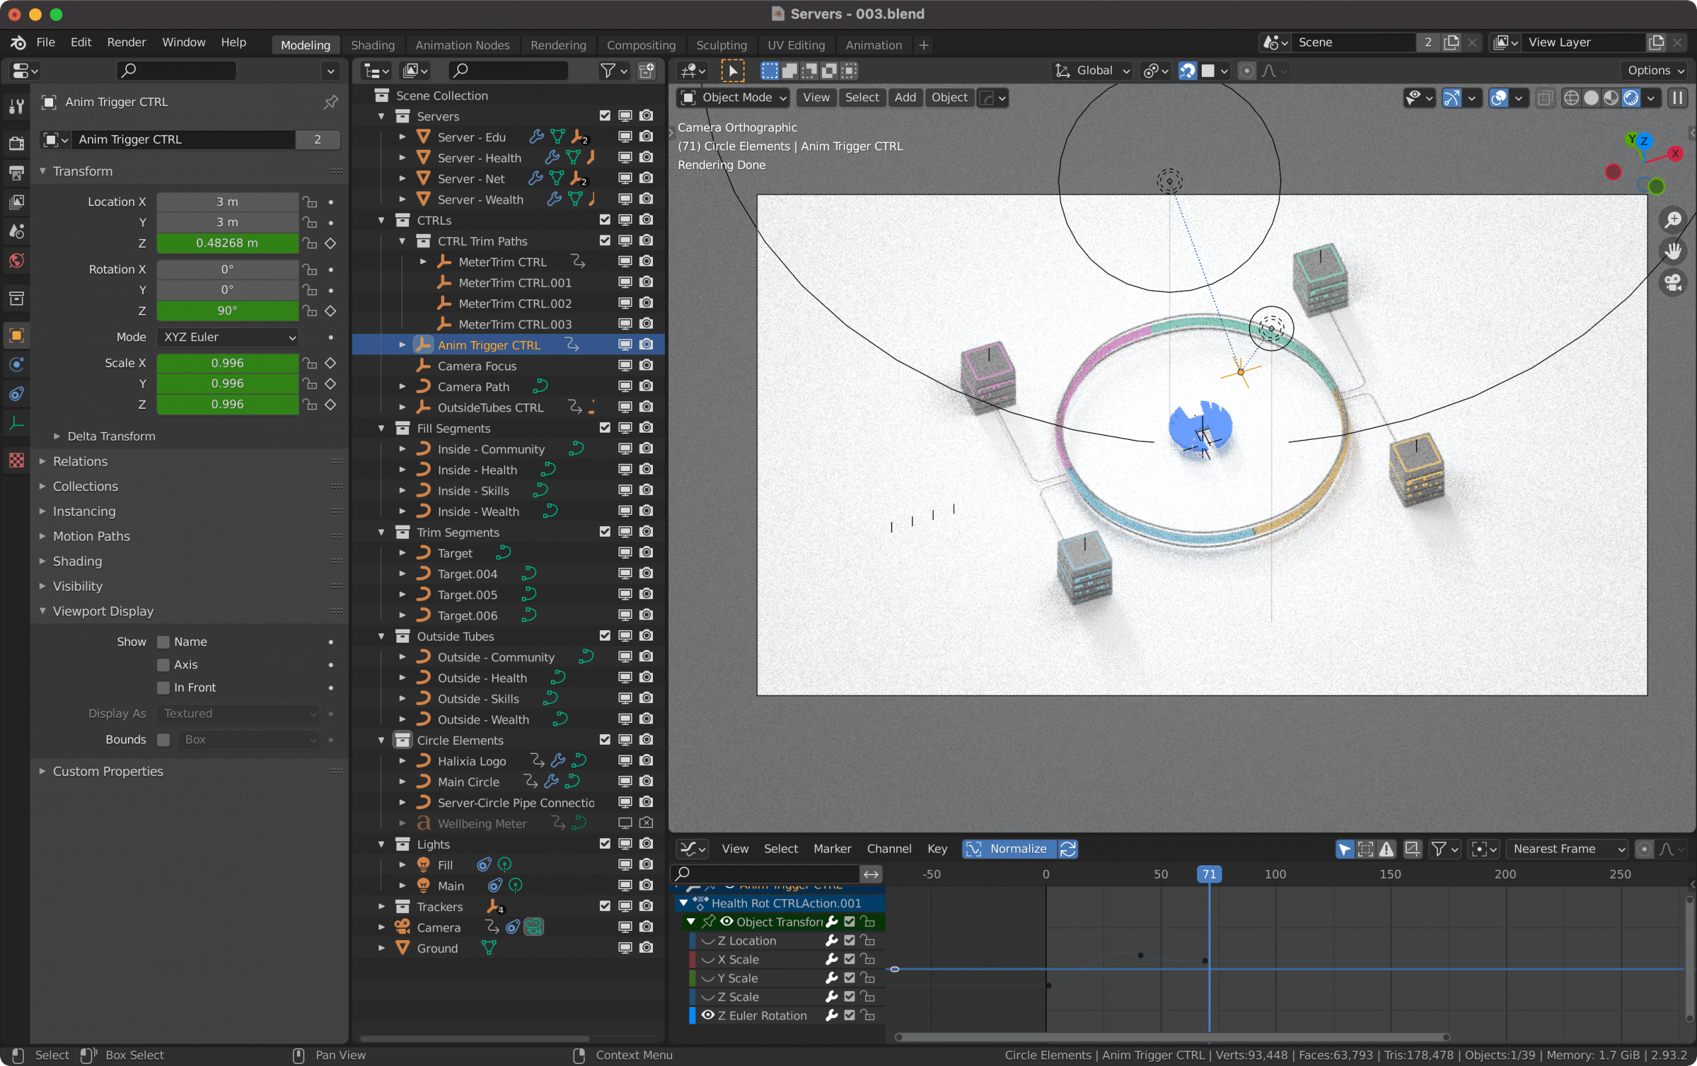Enable the In Front checkbox
This screenshot has width=1697, height=1066.
(x=164, y=688)
